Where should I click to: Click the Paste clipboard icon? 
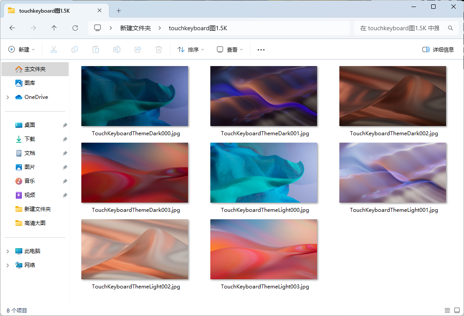(x=96, y=49)
